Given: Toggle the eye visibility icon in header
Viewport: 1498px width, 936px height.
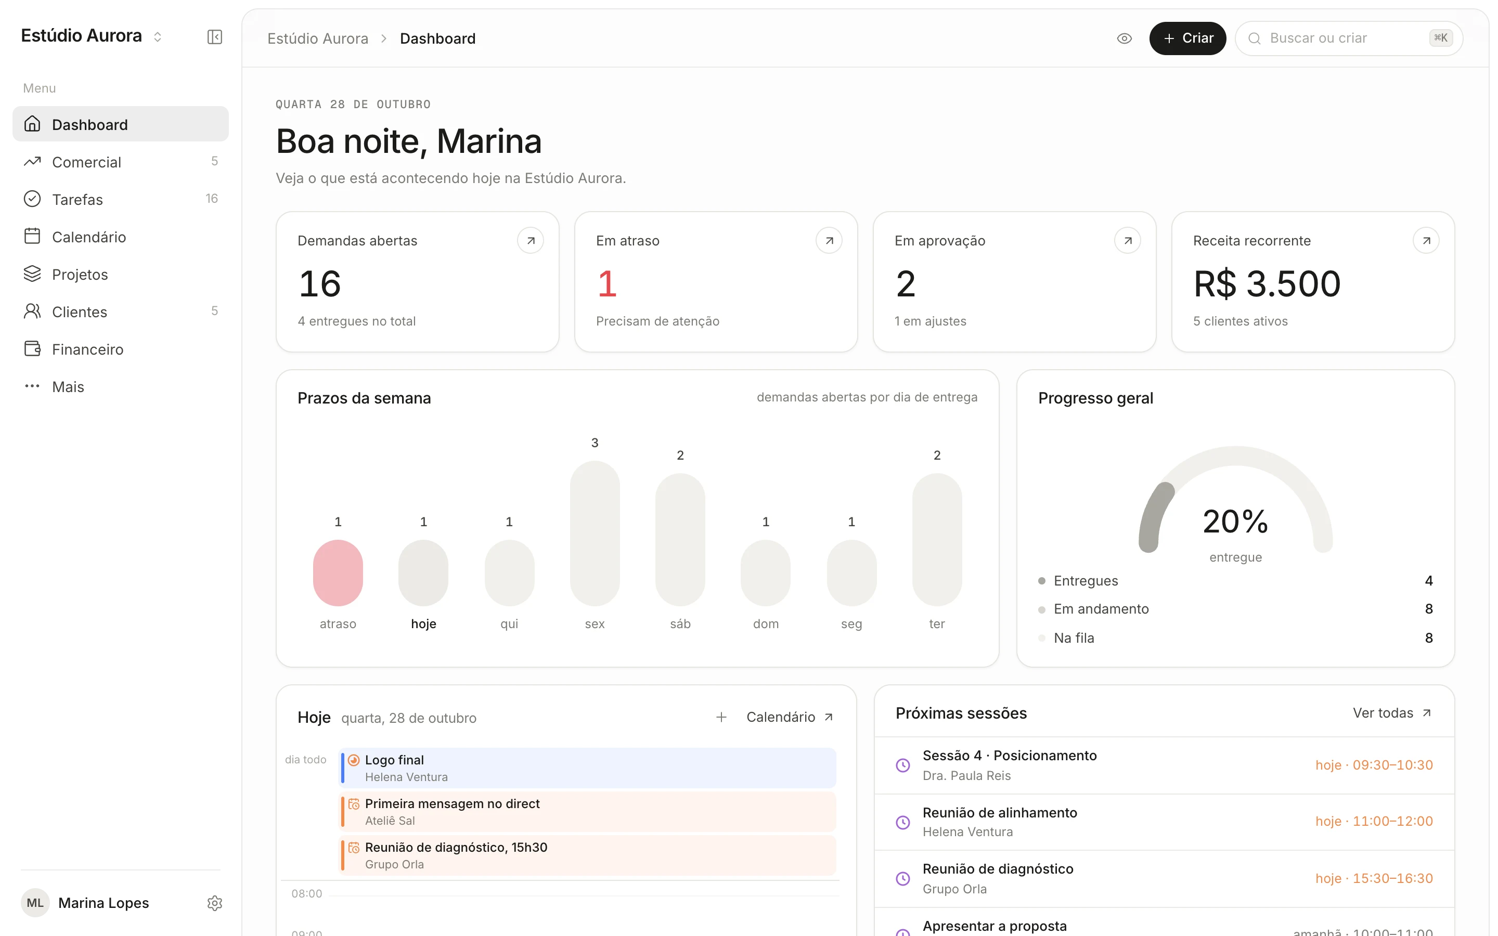Looking at the screenshot, I should pos(1124,38).
